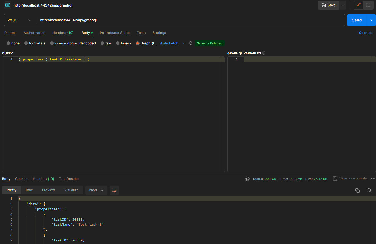Toggle response line wrap icon

[x=114, y=190]
